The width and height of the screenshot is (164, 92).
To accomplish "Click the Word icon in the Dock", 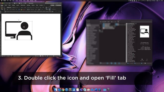I will (96, 90).
